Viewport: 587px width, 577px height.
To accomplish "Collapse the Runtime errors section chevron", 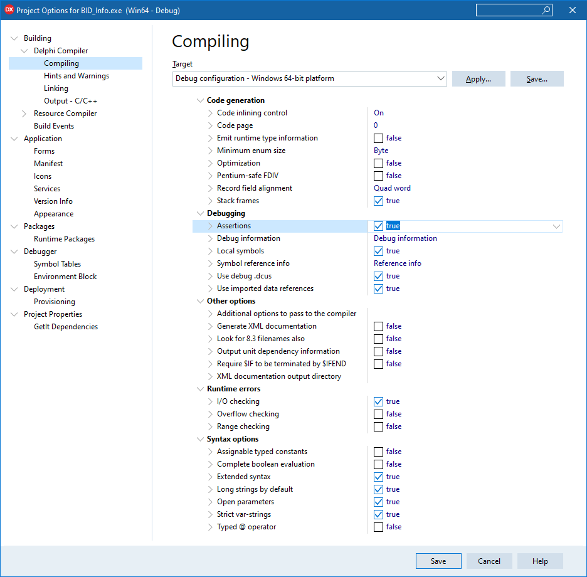I will click(x=200, y=389).
